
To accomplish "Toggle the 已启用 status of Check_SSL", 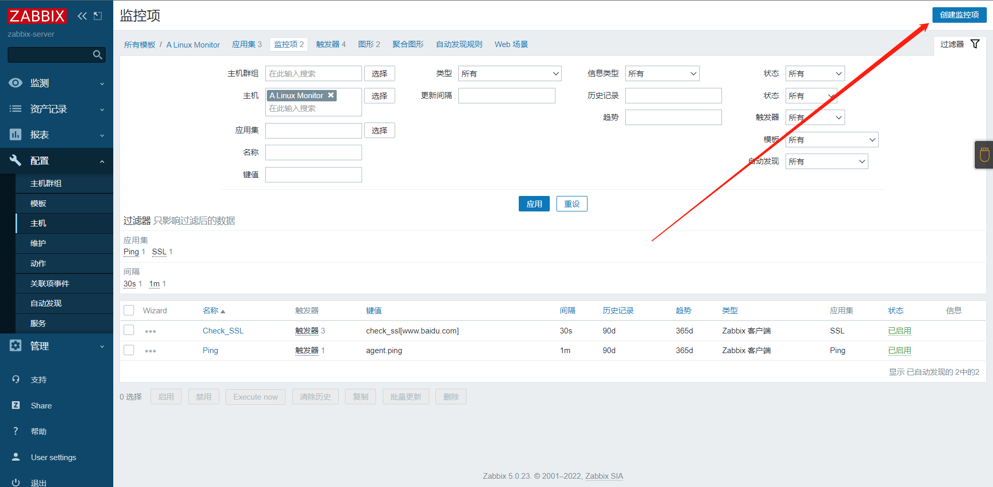I will coord(899,331).
